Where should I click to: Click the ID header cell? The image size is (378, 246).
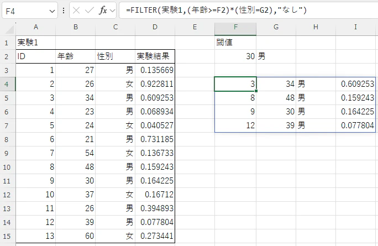click(36, 56)
